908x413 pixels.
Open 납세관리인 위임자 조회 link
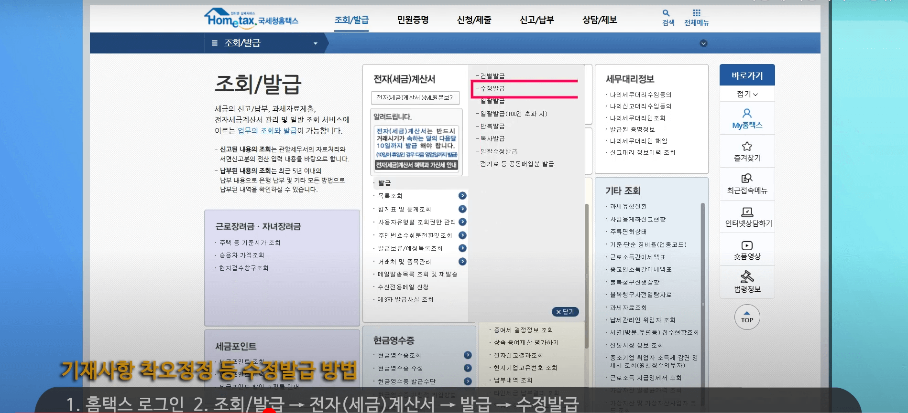coord(642,320)
